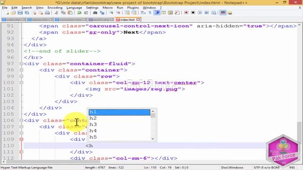Collapse the red fold marker on line 109
Screen dimensions: 303x170
21,139
